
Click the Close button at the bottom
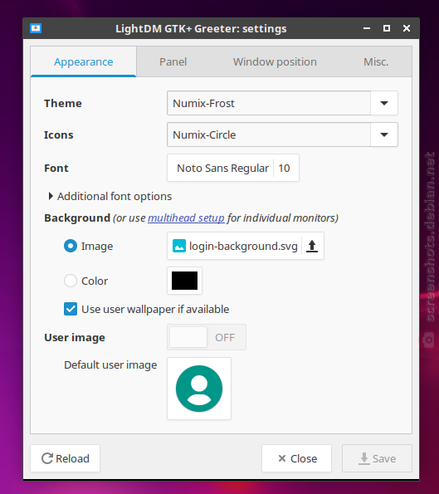click(x=296, y=458)
